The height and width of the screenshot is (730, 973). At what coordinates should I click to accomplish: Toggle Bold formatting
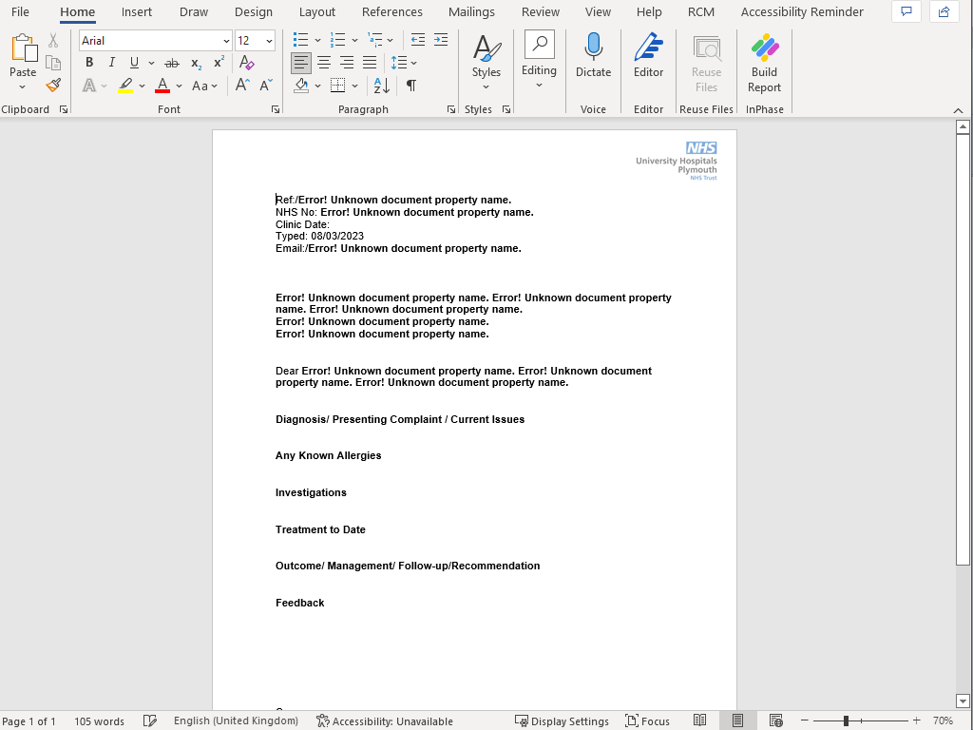tap(89, 63)
